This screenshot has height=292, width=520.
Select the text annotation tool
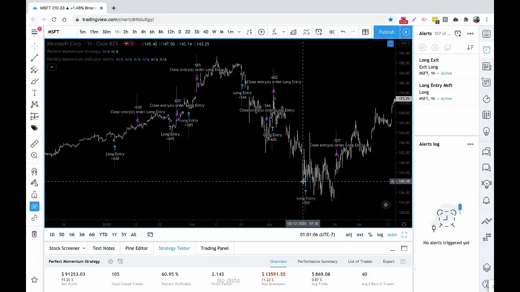click(35, 93)
